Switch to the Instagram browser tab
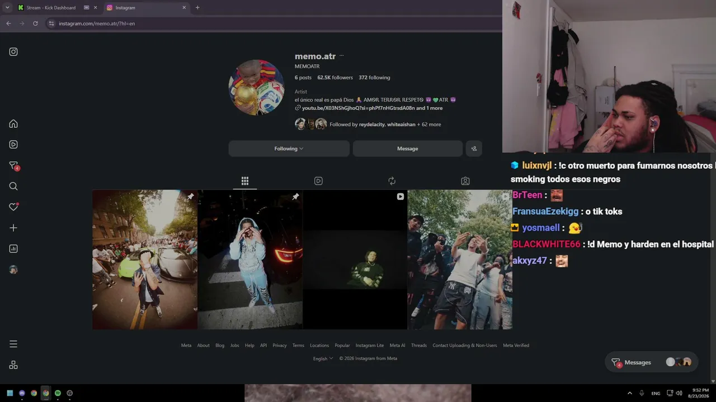The image size is (716, 402). click(x=147, y=7)
